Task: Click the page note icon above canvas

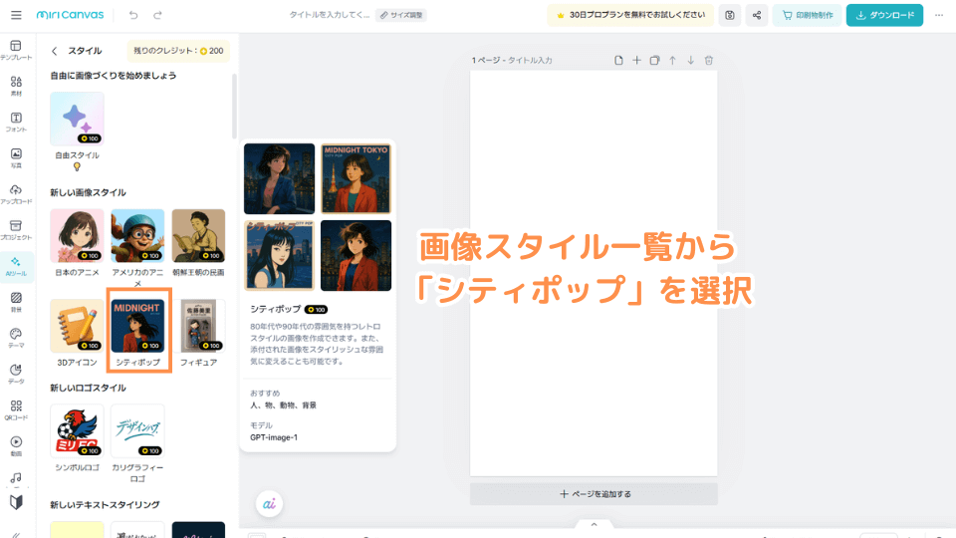Action: coord(618,61)
